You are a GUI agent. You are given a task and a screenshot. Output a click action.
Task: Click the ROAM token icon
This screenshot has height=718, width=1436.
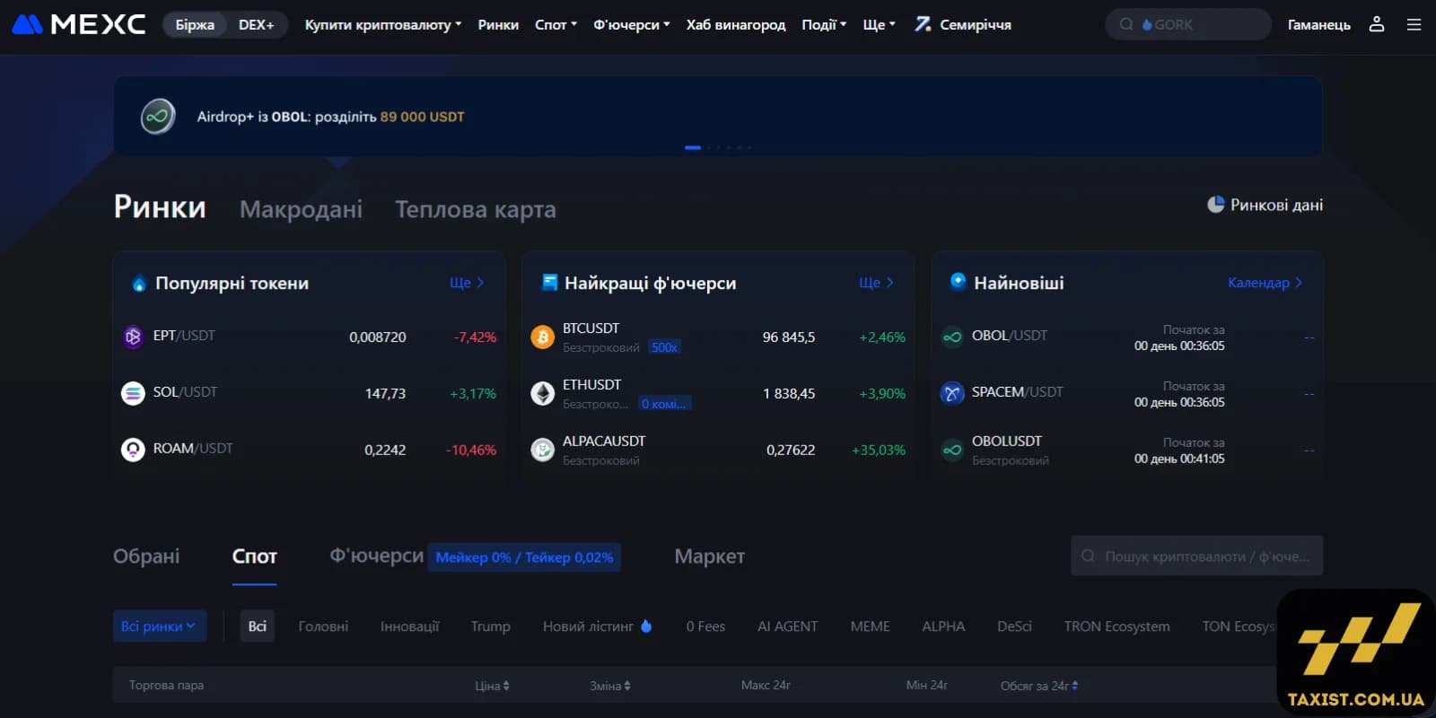pos(133,450)
